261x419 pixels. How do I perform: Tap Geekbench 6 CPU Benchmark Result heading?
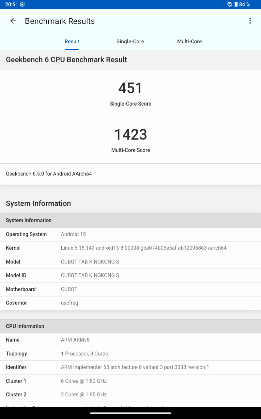click(x=66, y=60)
